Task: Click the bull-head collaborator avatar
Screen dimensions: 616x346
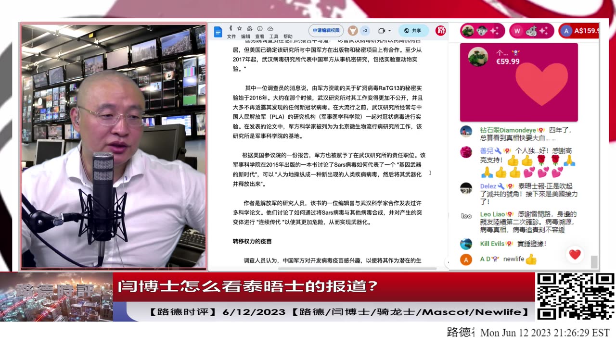Action: pos(353,30)
